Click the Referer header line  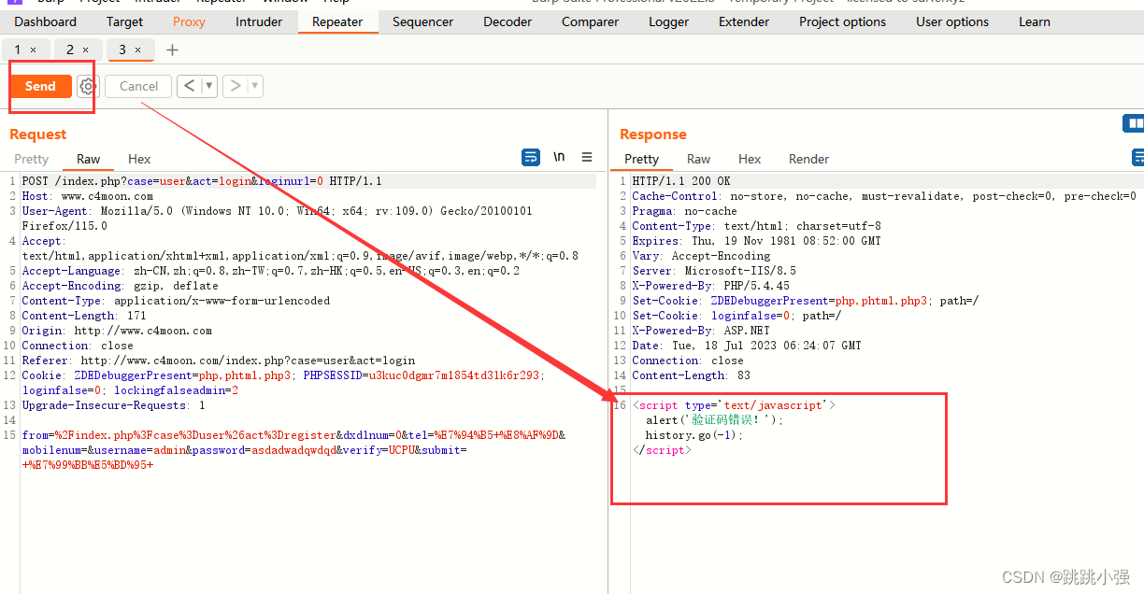219,361
